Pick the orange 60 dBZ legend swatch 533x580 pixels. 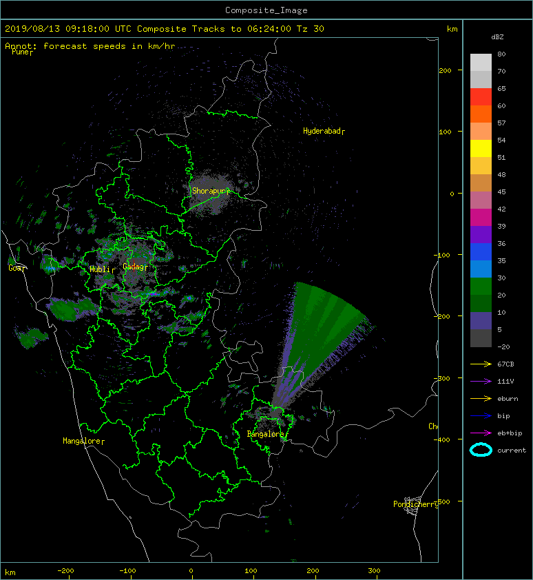pos(481,114)
